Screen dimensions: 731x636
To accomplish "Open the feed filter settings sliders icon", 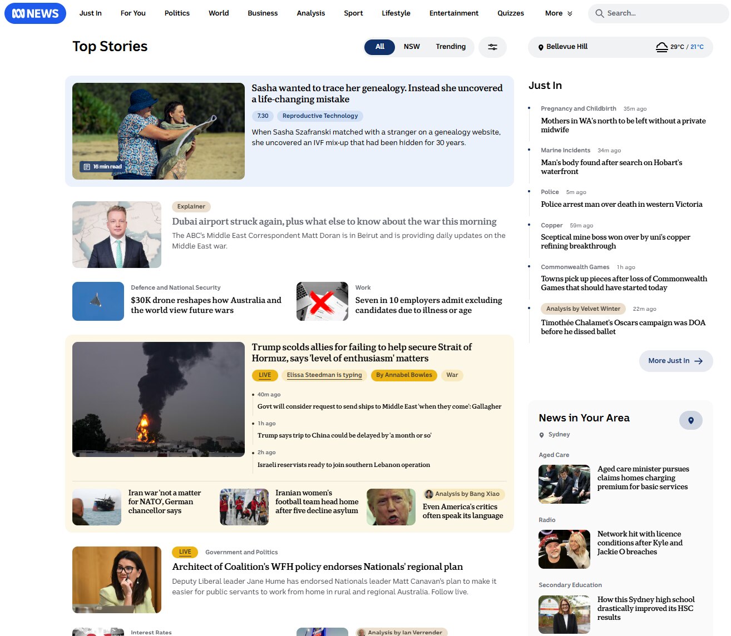I will coord(492,47).
